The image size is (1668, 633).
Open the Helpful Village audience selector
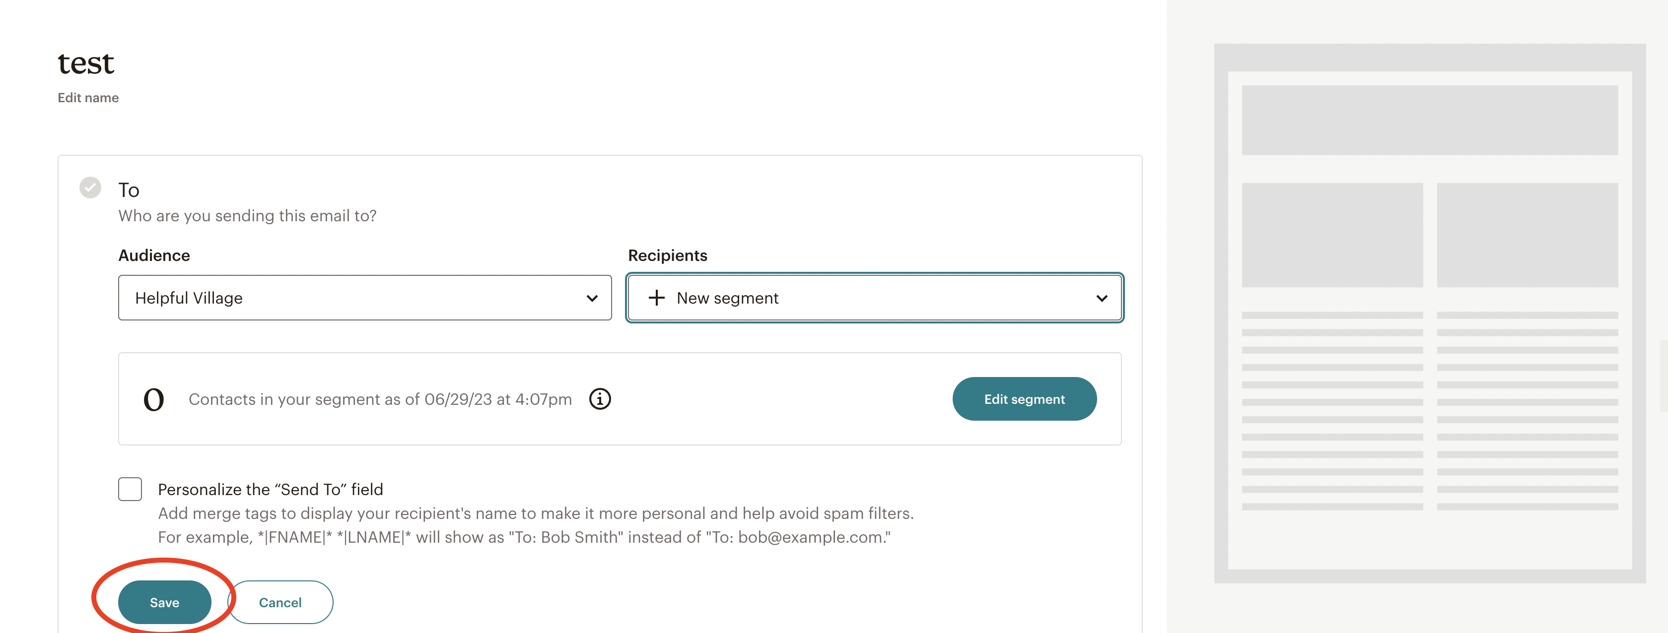point(364,298)
